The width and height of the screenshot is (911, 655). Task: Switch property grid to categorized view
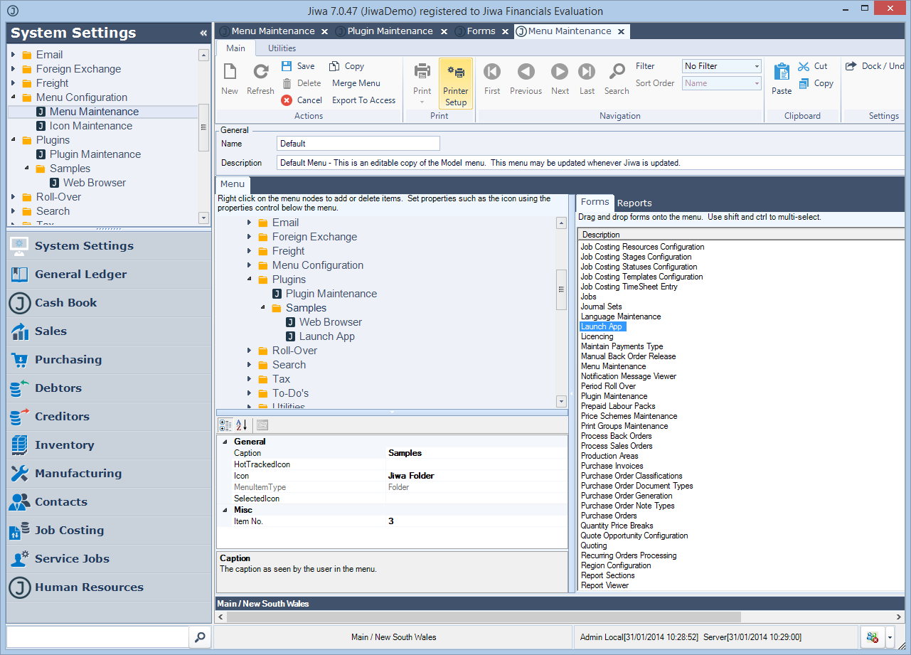coord(225,425)
